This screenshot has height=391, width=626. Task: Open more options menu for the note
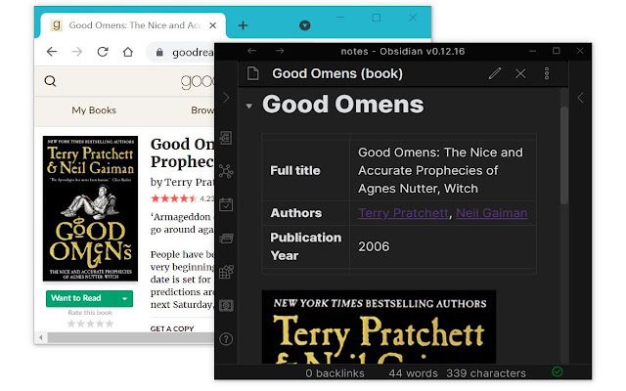547,73
